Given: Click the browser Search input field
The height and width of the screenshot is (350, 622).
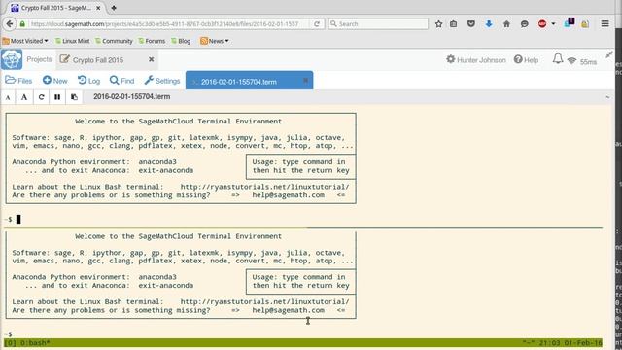Looking at the screenshot, I should [x=378, y=24].
